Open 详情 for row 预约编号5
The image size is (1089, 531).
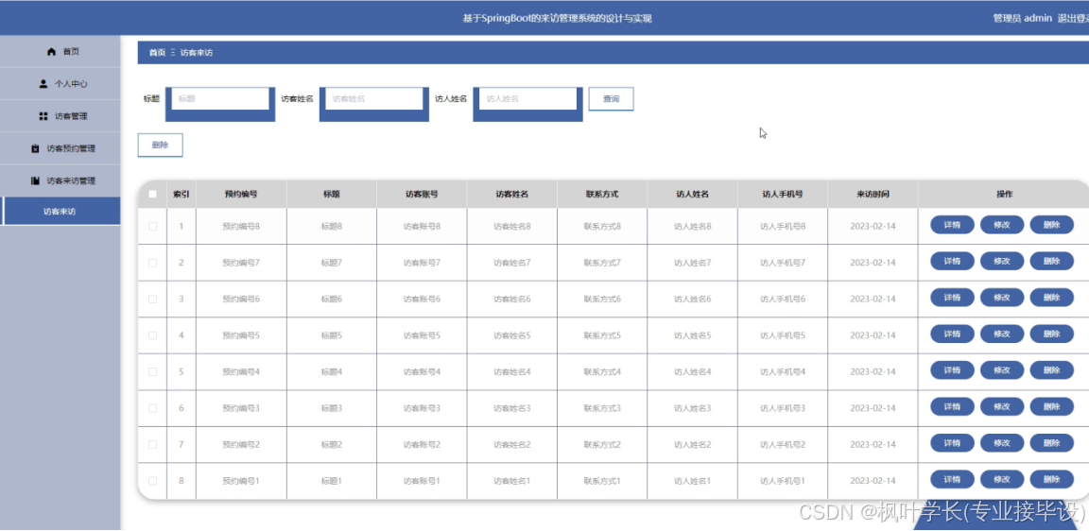[952, 334]
